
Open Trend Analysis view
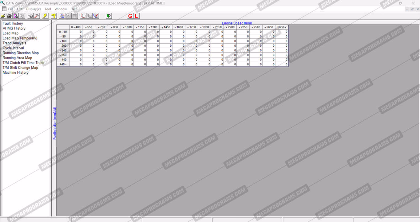(x=14, y=43)
